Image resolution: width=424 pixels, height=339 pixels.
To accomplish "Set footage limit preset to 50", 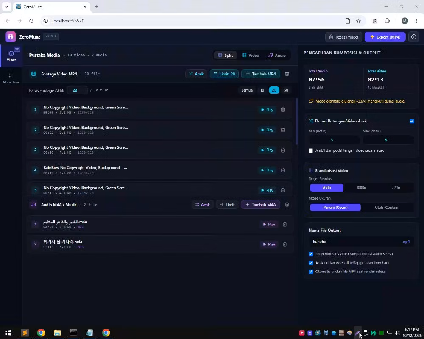I will (286, 90).
